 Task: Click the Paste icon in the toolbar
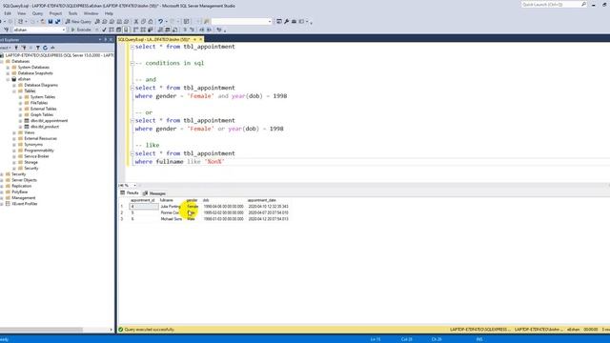pos(151,21)
